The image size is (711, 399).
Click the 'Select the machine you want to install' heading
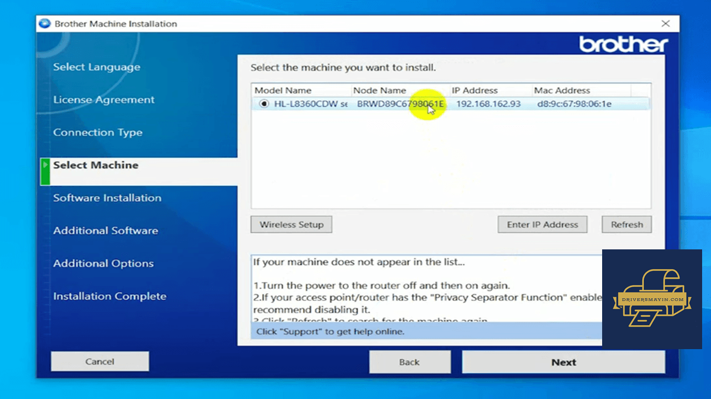coord(343,68)
